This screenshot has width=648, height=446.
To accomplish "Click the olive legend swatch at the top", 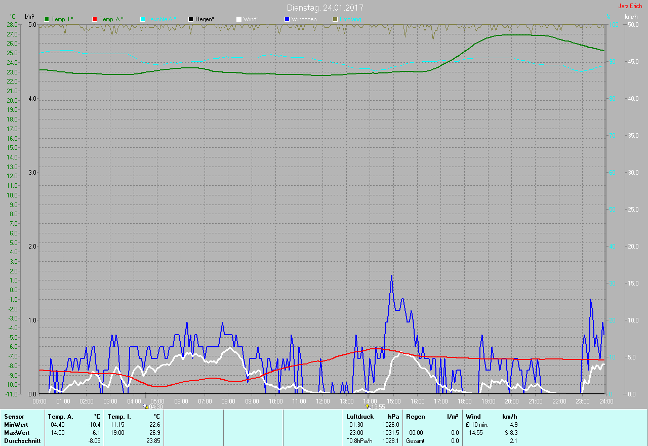I will [x=335, y=19].
